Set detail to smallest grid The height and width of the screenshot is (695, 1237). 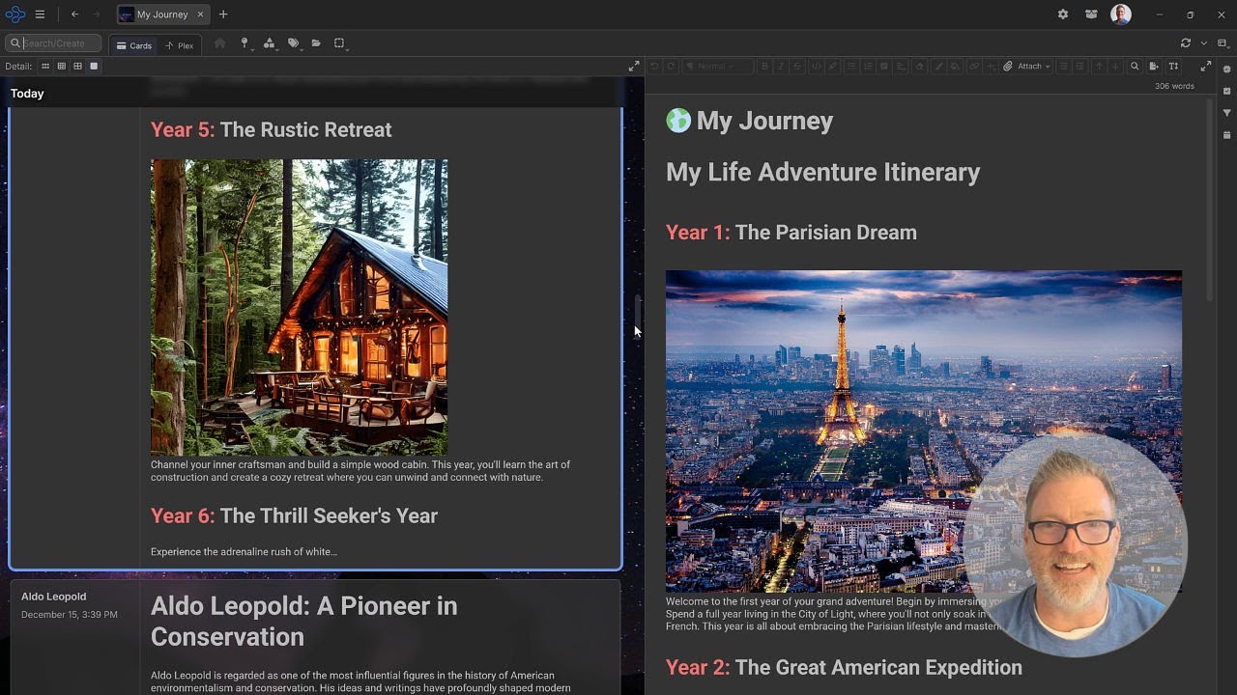[44, 67]
